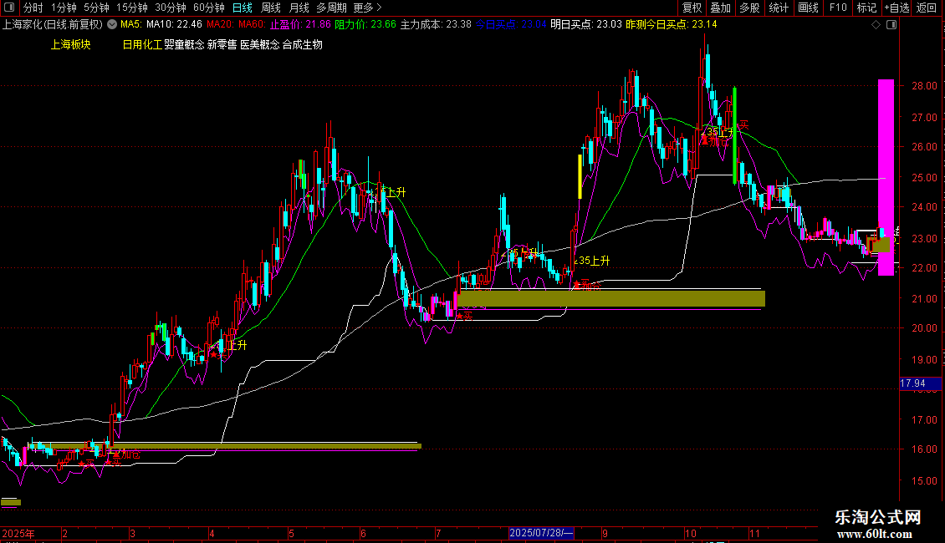Click the 2025年 label on time axis
The height and width of the screenshot is (543, 945).
point(18,533)
